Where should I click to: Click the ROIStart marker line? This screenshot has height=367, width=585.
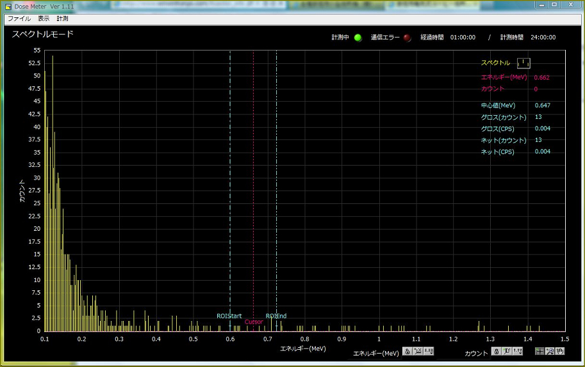click(x=230, y=192)
